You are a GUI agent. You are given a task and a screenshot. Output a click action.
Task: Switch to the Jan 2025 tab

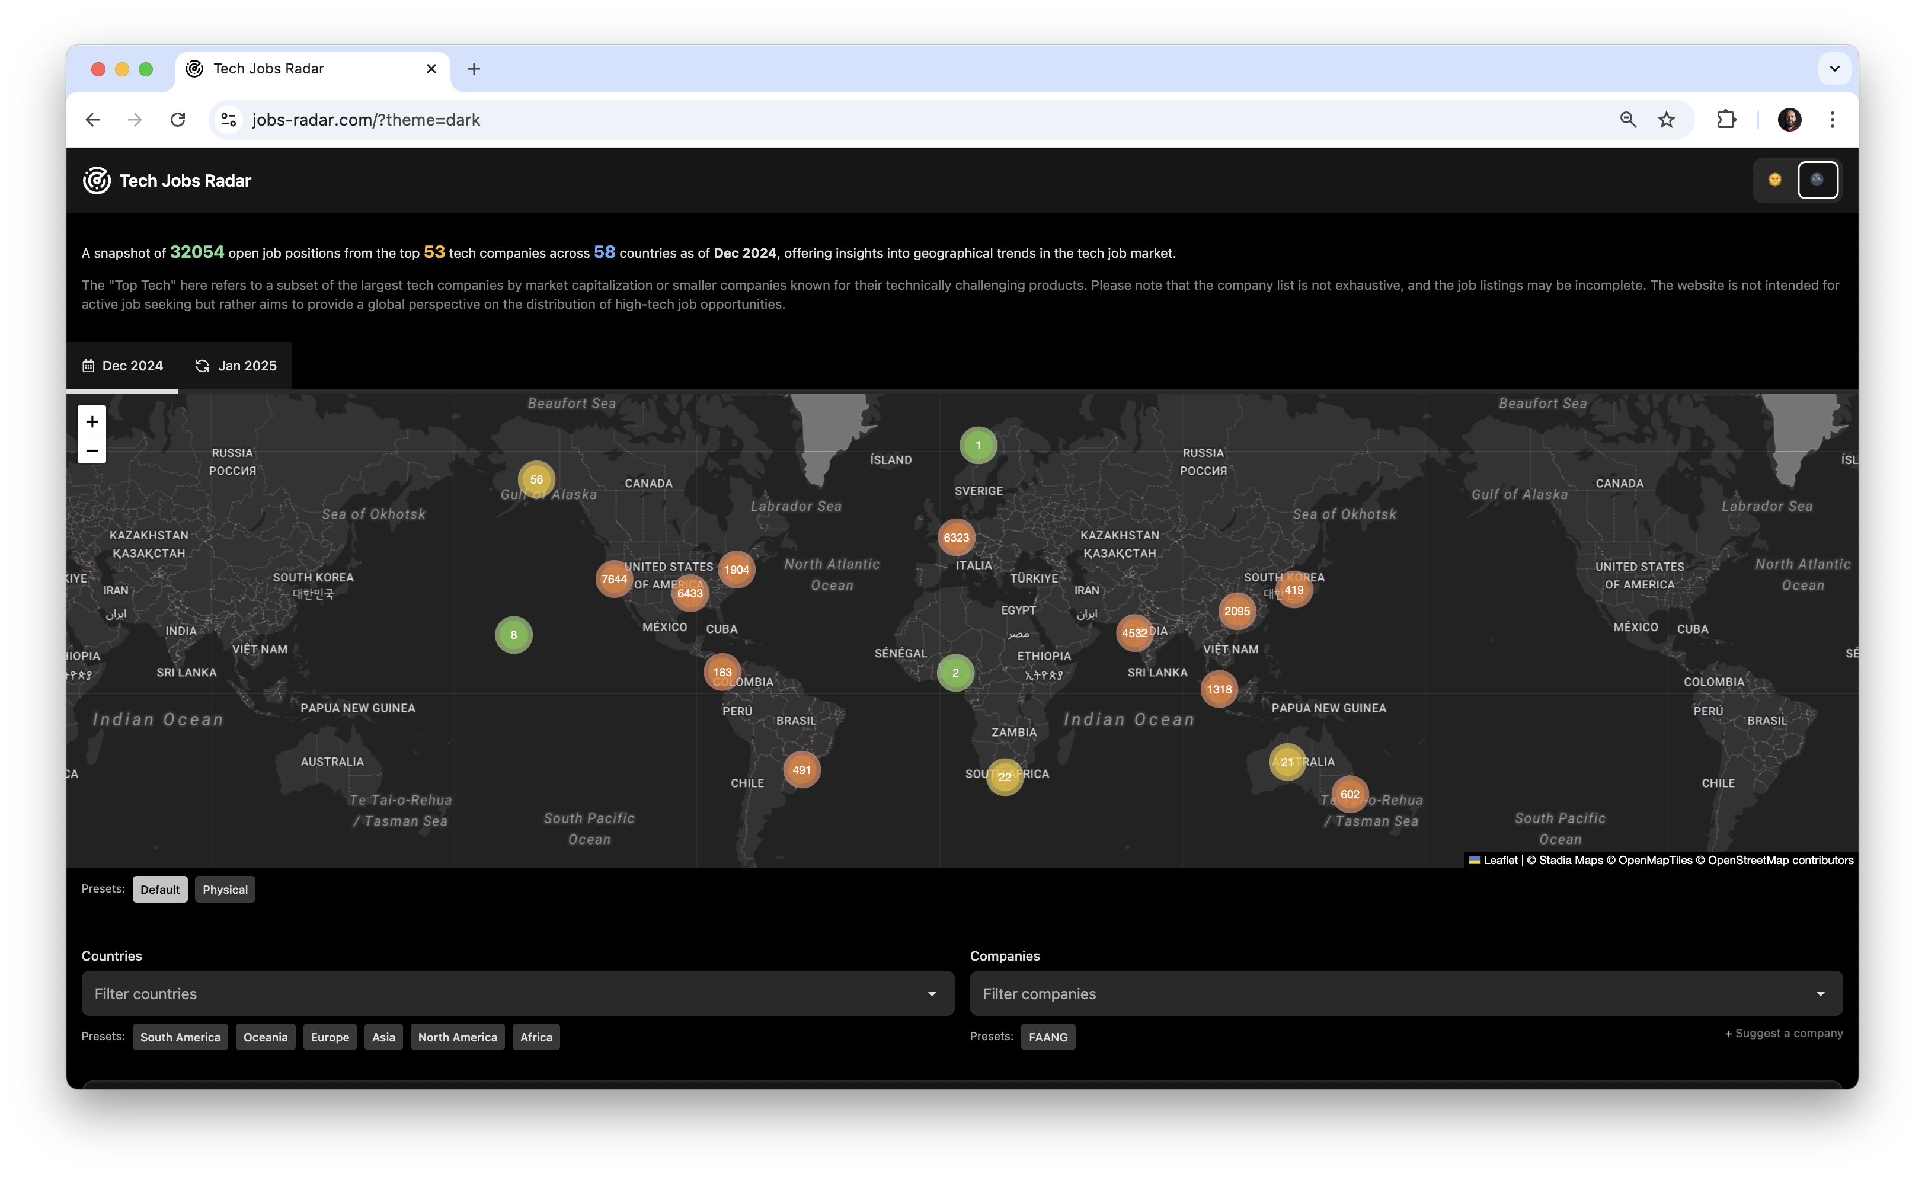coord(235,366)
